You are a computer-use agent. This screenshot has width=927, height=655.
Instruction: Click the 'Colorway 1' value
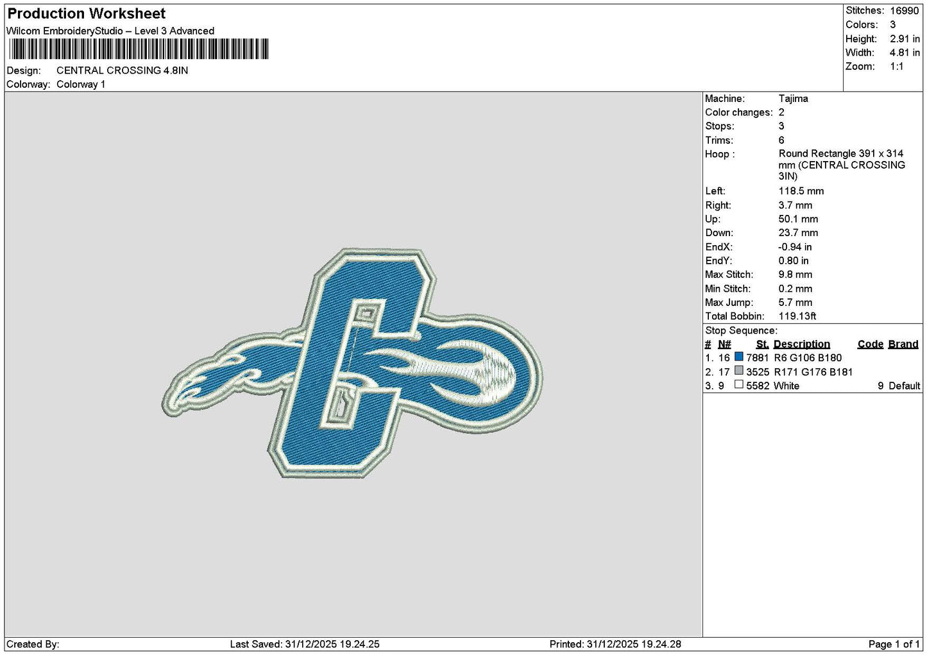81,85
